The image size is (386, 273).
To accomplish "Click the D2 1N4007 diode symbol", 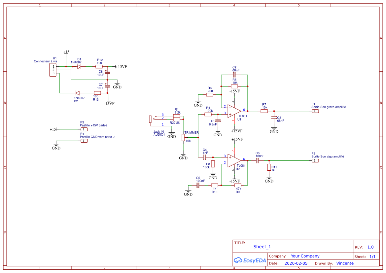I will click(x=78, y=93).
